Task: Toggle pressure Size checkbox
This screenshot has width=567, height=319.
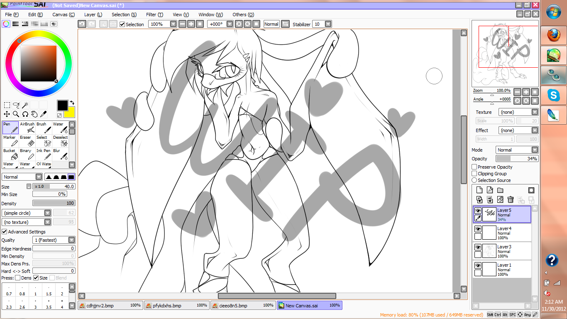Action: tap(36, 278)
